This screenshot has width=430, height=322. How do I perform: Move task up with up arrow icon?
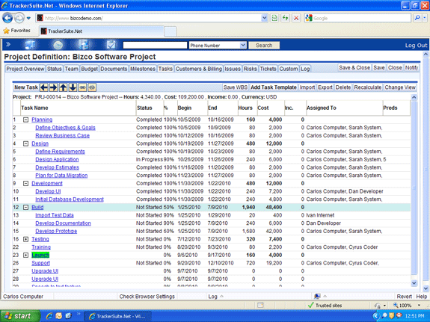click(63, 87)
